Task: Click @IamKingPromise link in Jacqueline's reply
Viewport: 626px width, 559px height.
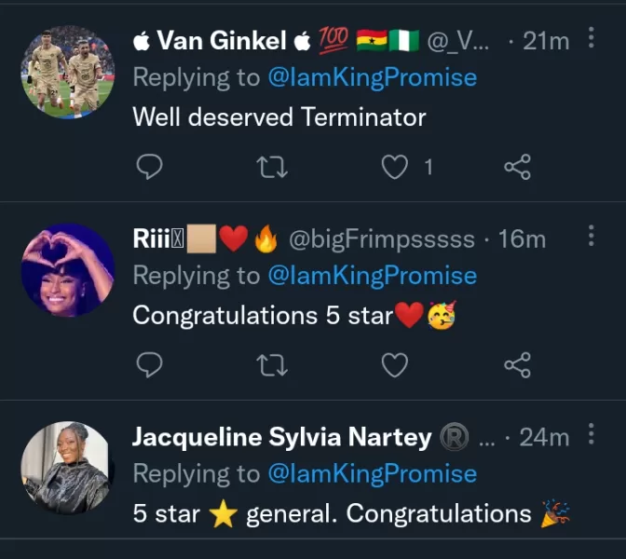Action: coord(372,473)
